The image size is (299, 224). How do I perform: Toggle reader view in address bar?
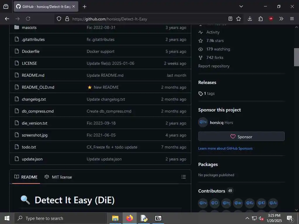coord(230,19)
